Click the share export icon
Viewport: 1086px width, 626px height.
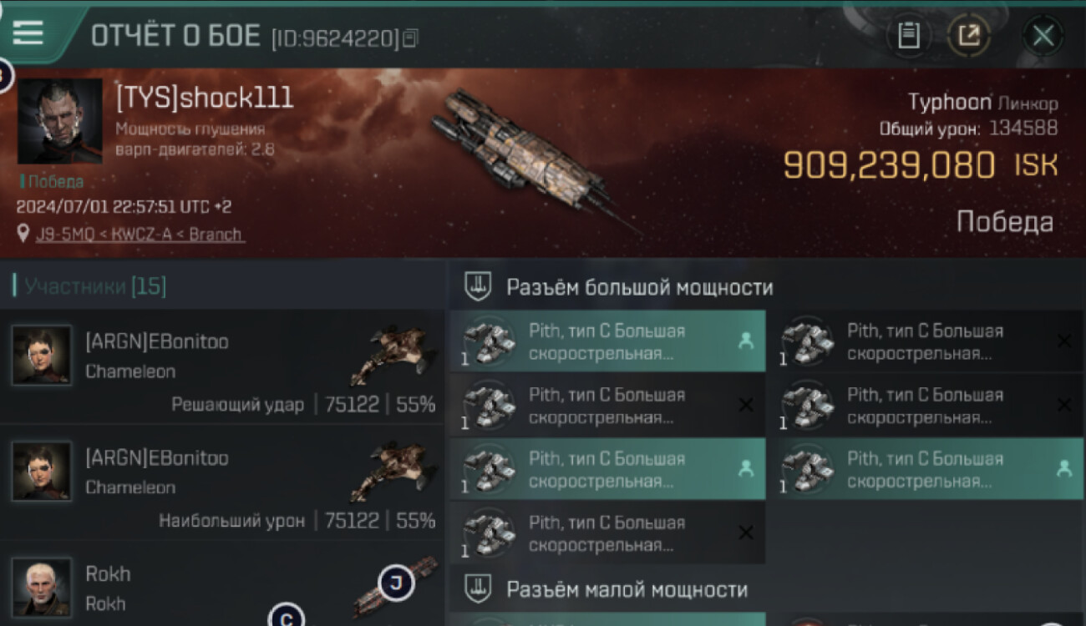point(969,36)
